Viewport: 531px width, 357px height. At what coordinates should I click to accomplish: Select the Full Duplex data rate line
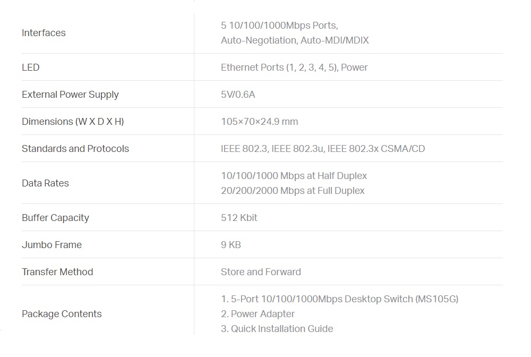pos(293,191)
